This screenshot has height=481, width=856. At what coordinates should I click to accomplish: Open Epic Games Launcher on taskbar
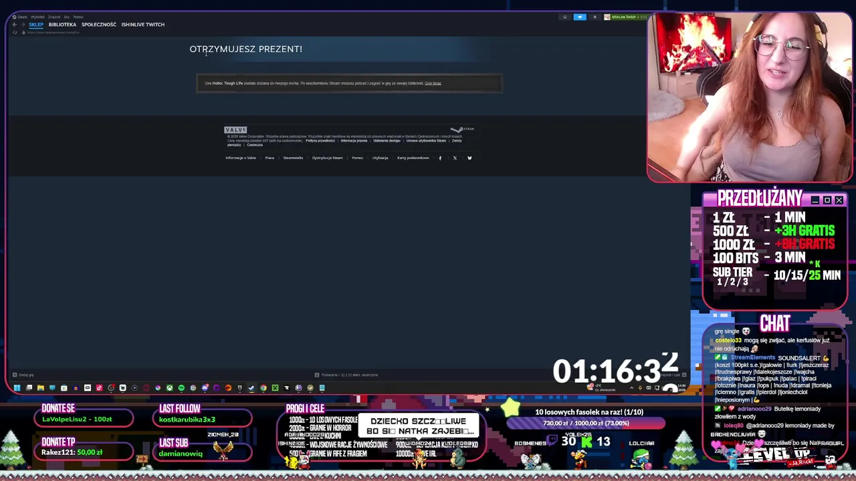tap(240, 387)
